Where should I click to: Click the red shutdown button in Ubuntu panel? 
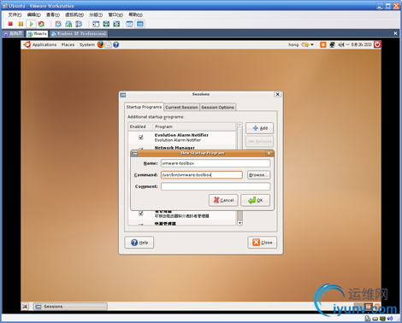click(377, 44)
